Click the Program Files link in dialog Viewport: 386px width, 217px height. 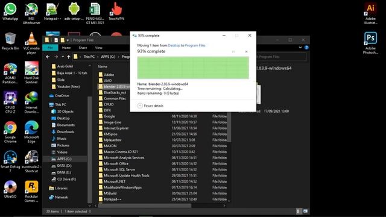195,45
